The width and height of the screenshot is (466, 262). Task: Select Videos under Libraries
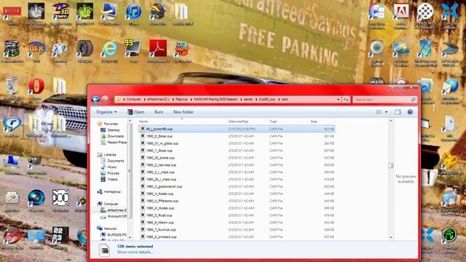click(x=112, y=180)
